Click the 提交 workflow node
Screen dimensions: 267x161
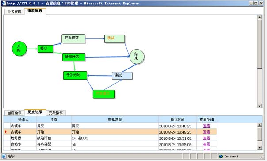45,49
